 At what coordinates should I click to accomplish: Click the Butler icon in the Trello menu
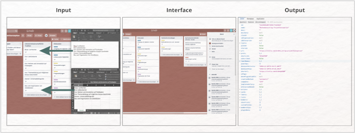pos(210,57)
